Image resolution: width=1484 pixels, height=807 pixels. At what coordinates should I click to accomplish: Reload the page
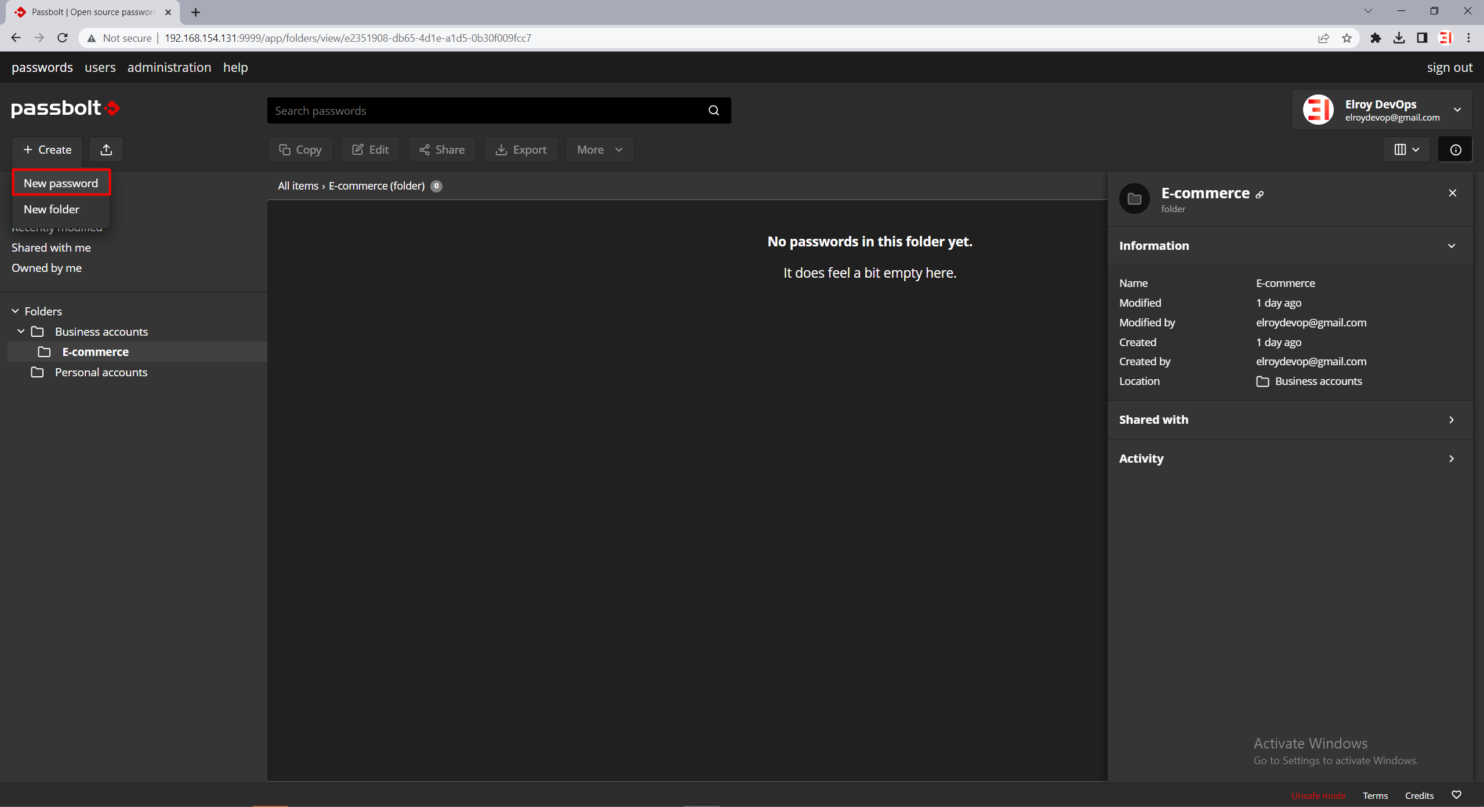(x=63, y=38)
